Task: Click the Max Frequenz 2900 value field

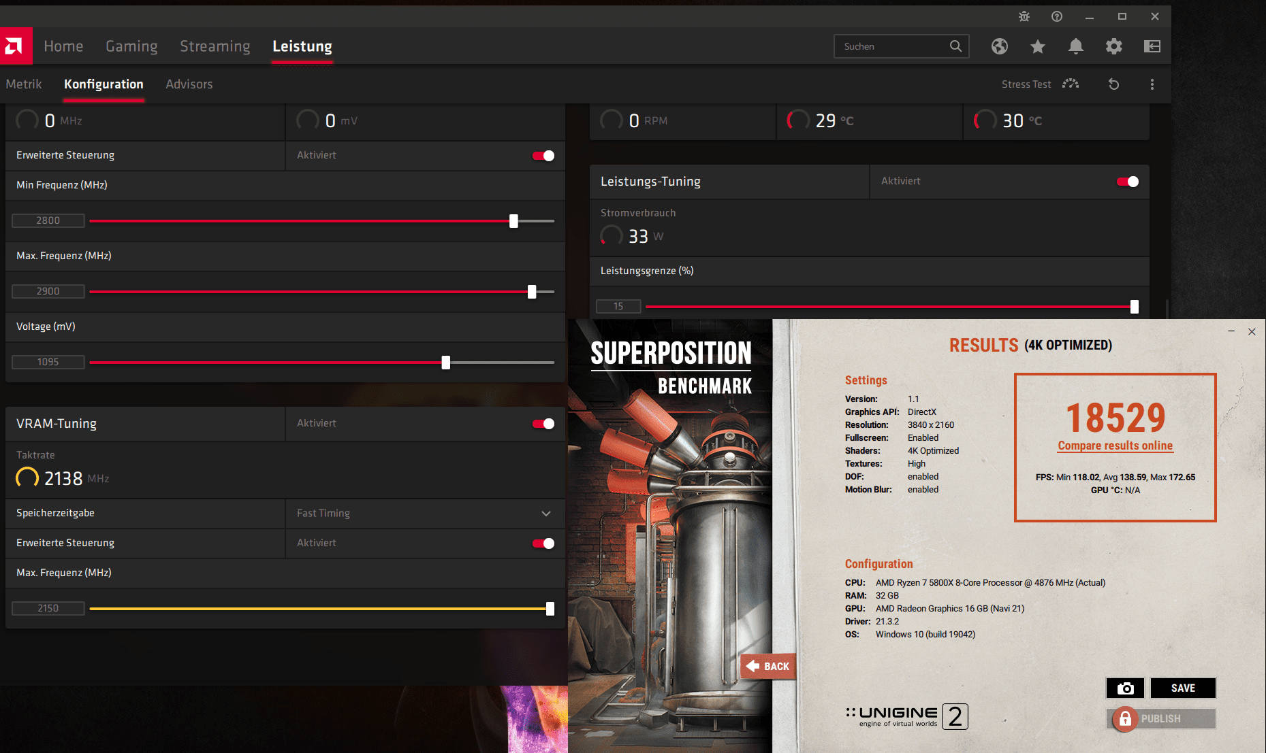Action: [48, 291]
